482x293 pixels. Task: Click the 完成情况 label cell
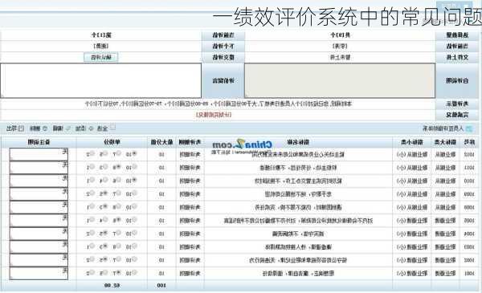coord(457,115)
